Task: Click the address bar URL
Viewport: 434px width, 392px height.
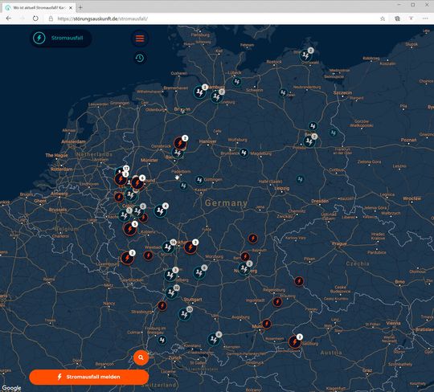Action: point(102,18)
